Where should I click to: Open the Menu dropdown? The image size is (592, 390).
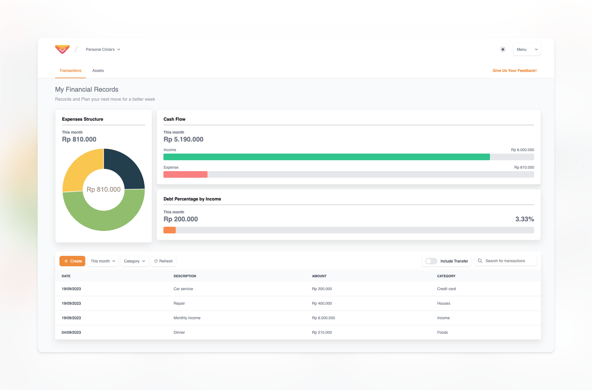coord(527,49)
